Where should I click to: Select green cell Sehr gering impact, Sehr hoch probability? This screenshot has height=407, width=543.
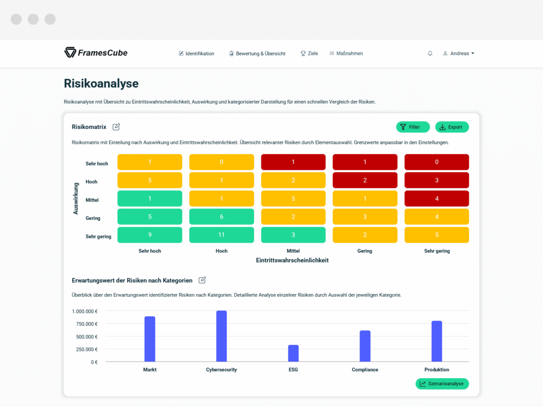[x=150, y=235]
